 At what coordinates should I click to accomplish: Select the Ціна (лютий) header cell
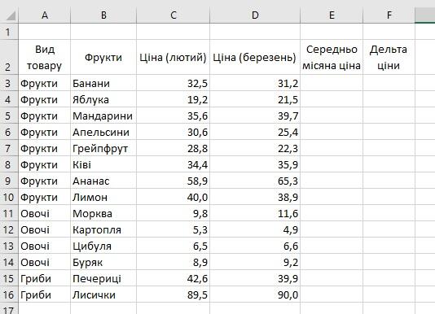(174, 57)
